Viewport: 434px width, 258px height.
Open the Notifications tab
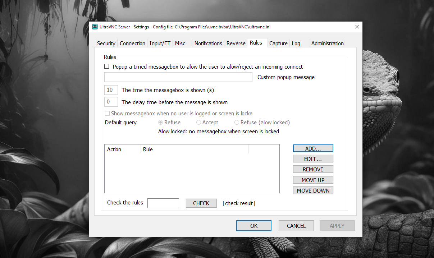coord(208,43)
